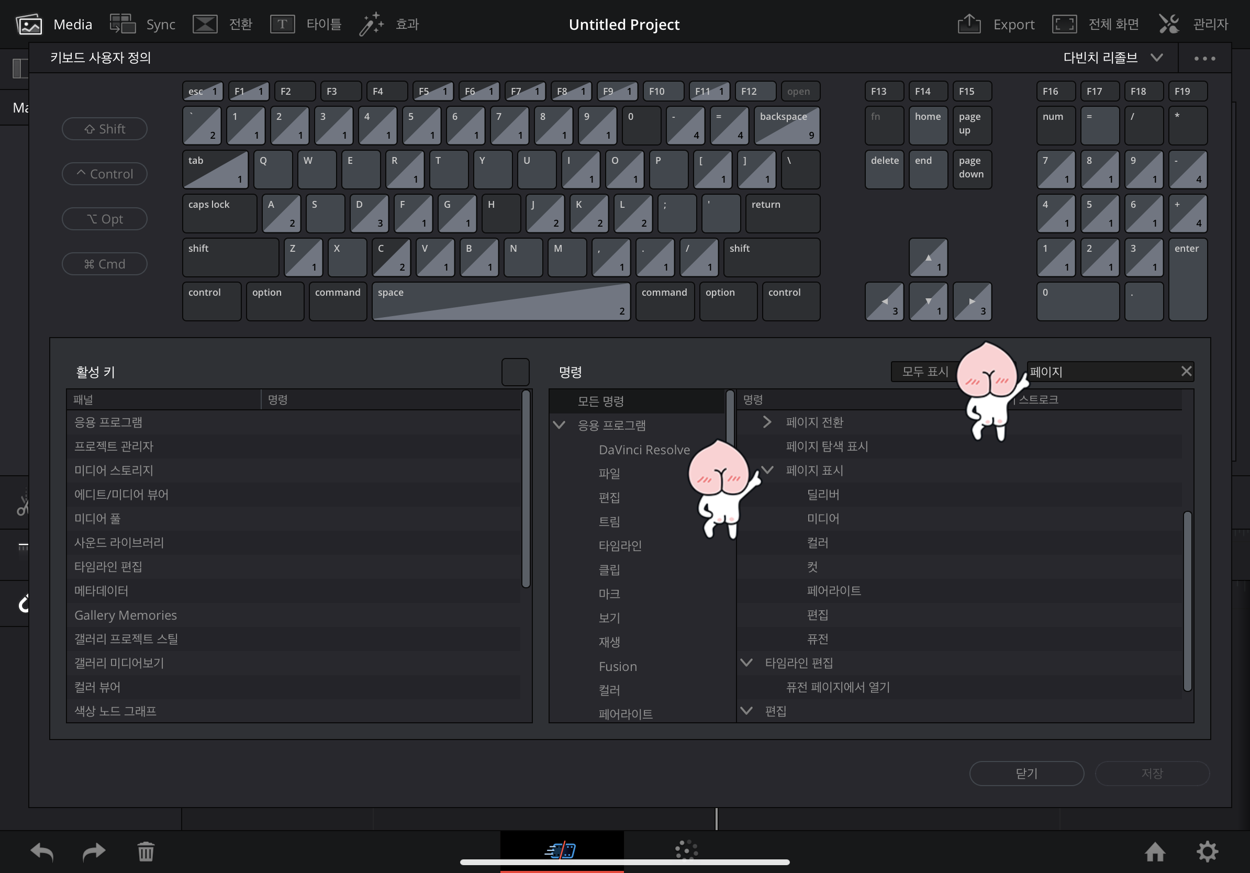Click the 닫기 button
Image resolution: width=1250 pixels, height=873 pixels.
tap(1026, 774)
